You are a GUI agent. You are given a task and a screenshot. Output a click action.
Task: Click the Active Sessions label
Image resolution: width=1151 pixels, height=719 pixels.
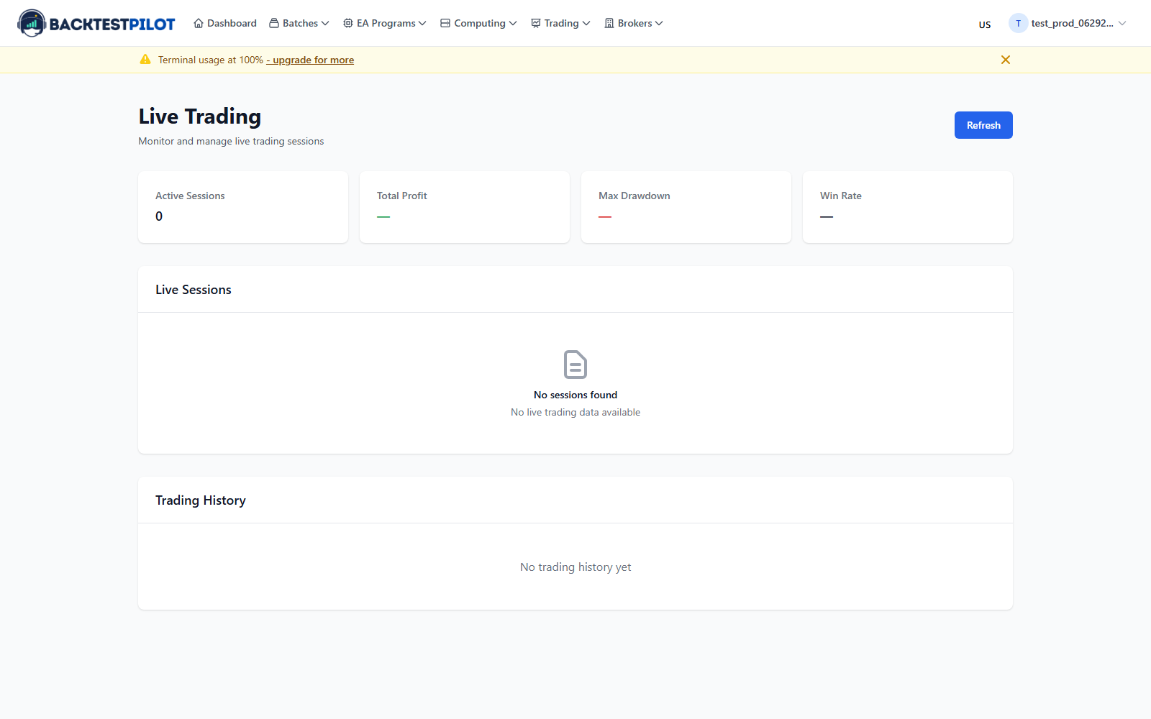click(190, 196)
